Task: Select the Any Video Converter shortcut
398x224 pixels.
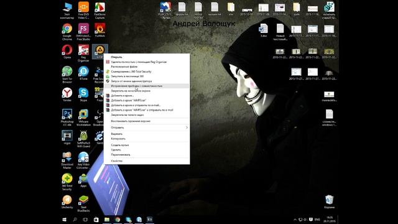Action: (83, 161)
